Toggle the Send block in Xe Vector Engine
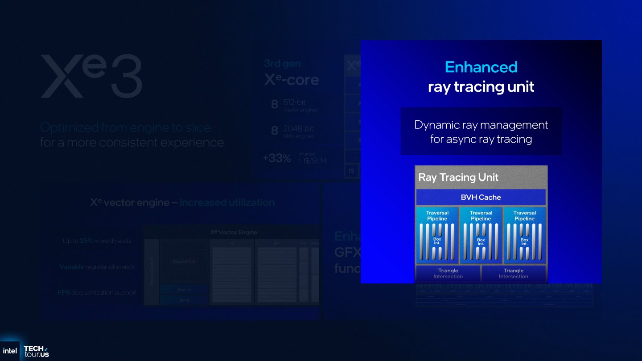This screenshot has height=361, width=642. point(185,300)
